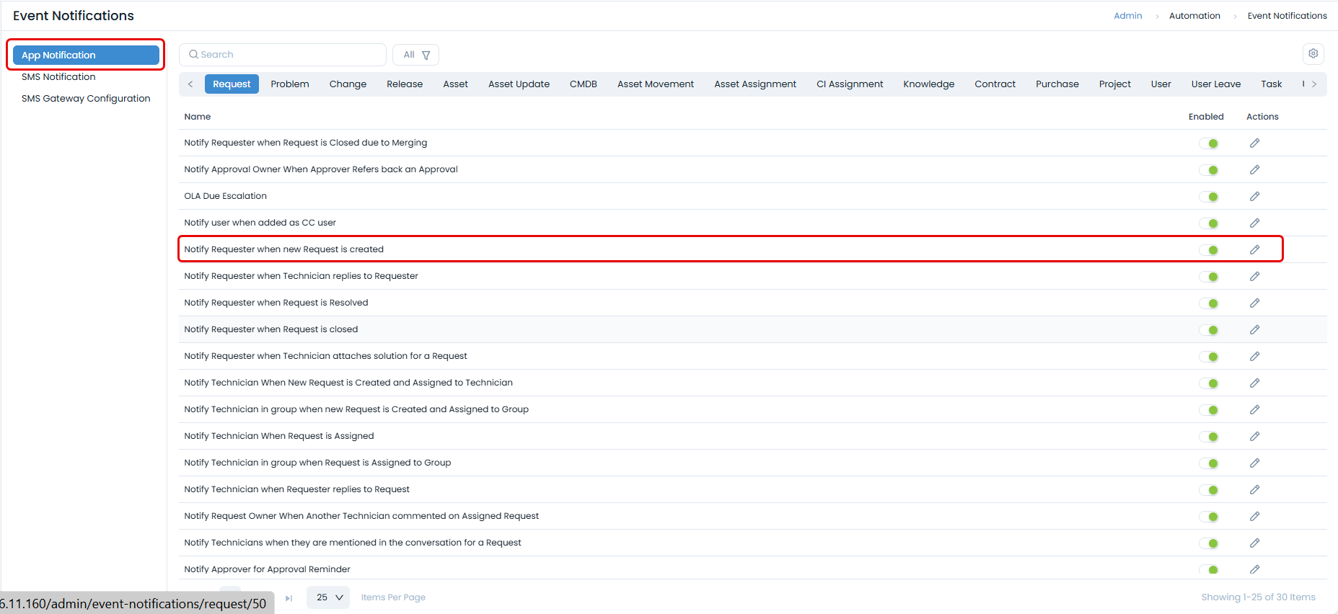
Task: Open the Problem tab
Action: coord(289,84)
